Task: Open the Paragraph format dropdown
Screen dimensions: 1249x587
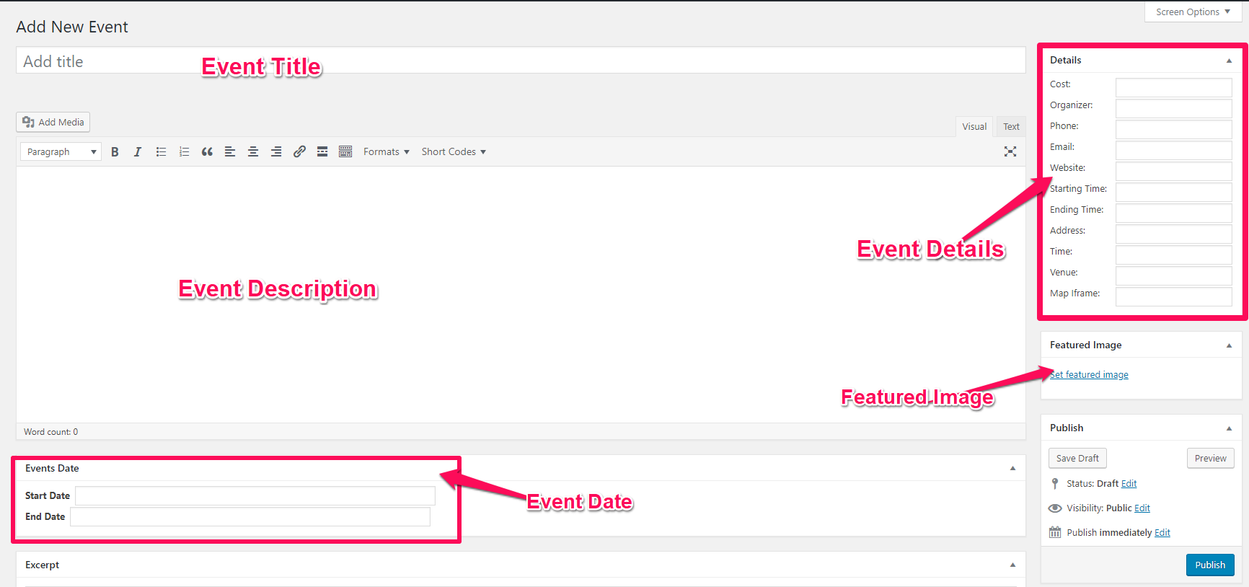Action: point(61,151)
